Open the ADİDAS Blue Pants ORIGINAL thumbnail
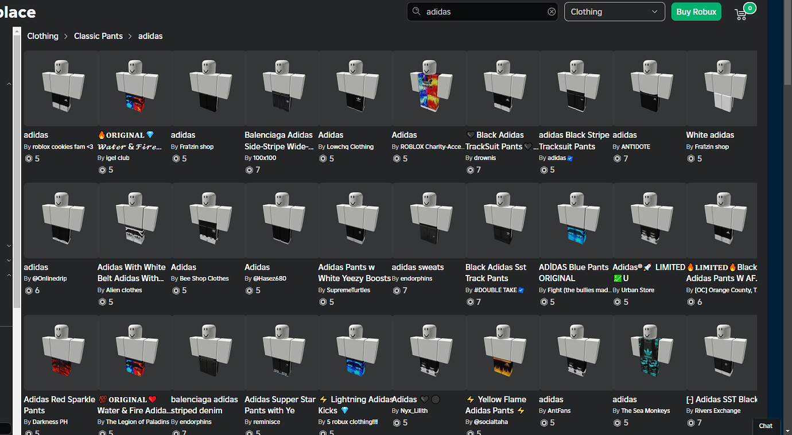 (x=576, y=220)
